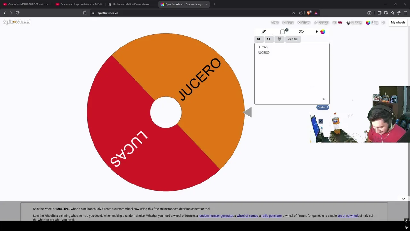Open the en language selector with UK flag
This screenshot has width=410, height=231.
(x=337, y=22)
